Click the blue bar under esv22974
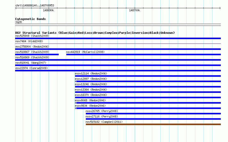Viewport: 228px width, 142px height. (118, 71)
